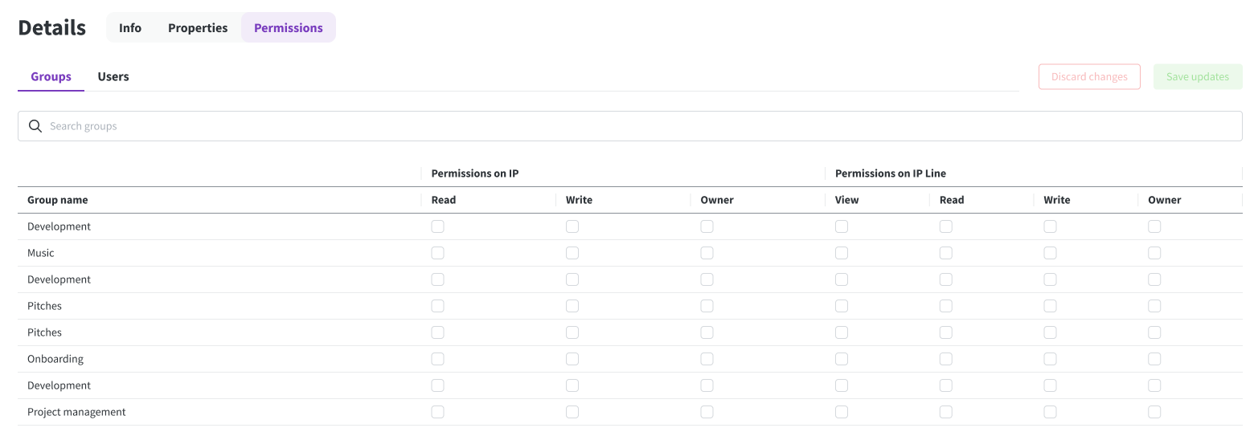Viewport: 1254px width, 432px height.
Task: Tick IP Line Write for Project management
Action: (x=1050, y=412)
